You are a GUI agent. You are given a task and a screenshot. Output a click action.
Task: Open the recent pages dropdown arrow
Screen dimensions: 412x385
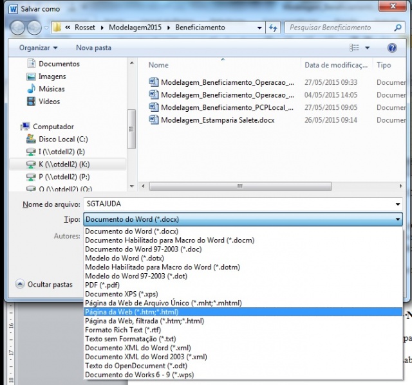click(x=46, y=28)
